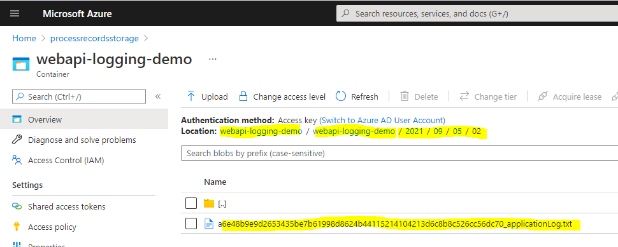Click the Delete toolbar button
This screenshot has width=618, height=247.
[419, 97]
